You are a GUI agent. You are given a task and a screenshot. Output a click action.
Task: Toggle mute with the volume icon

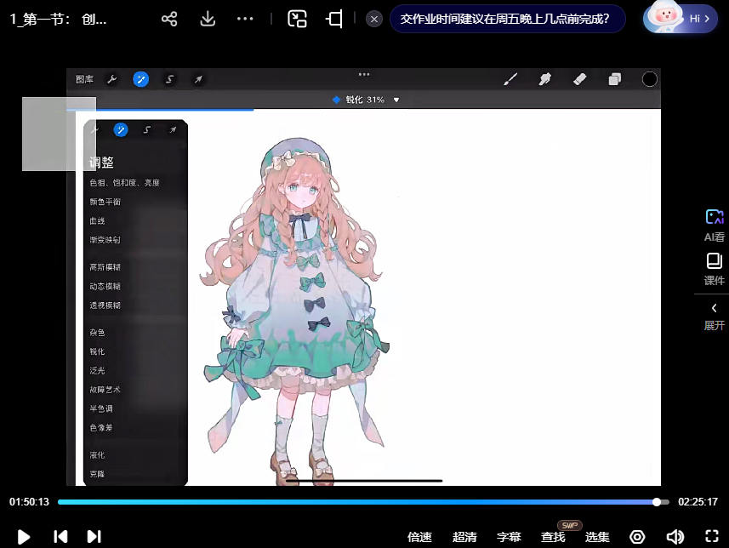(675, 537)
